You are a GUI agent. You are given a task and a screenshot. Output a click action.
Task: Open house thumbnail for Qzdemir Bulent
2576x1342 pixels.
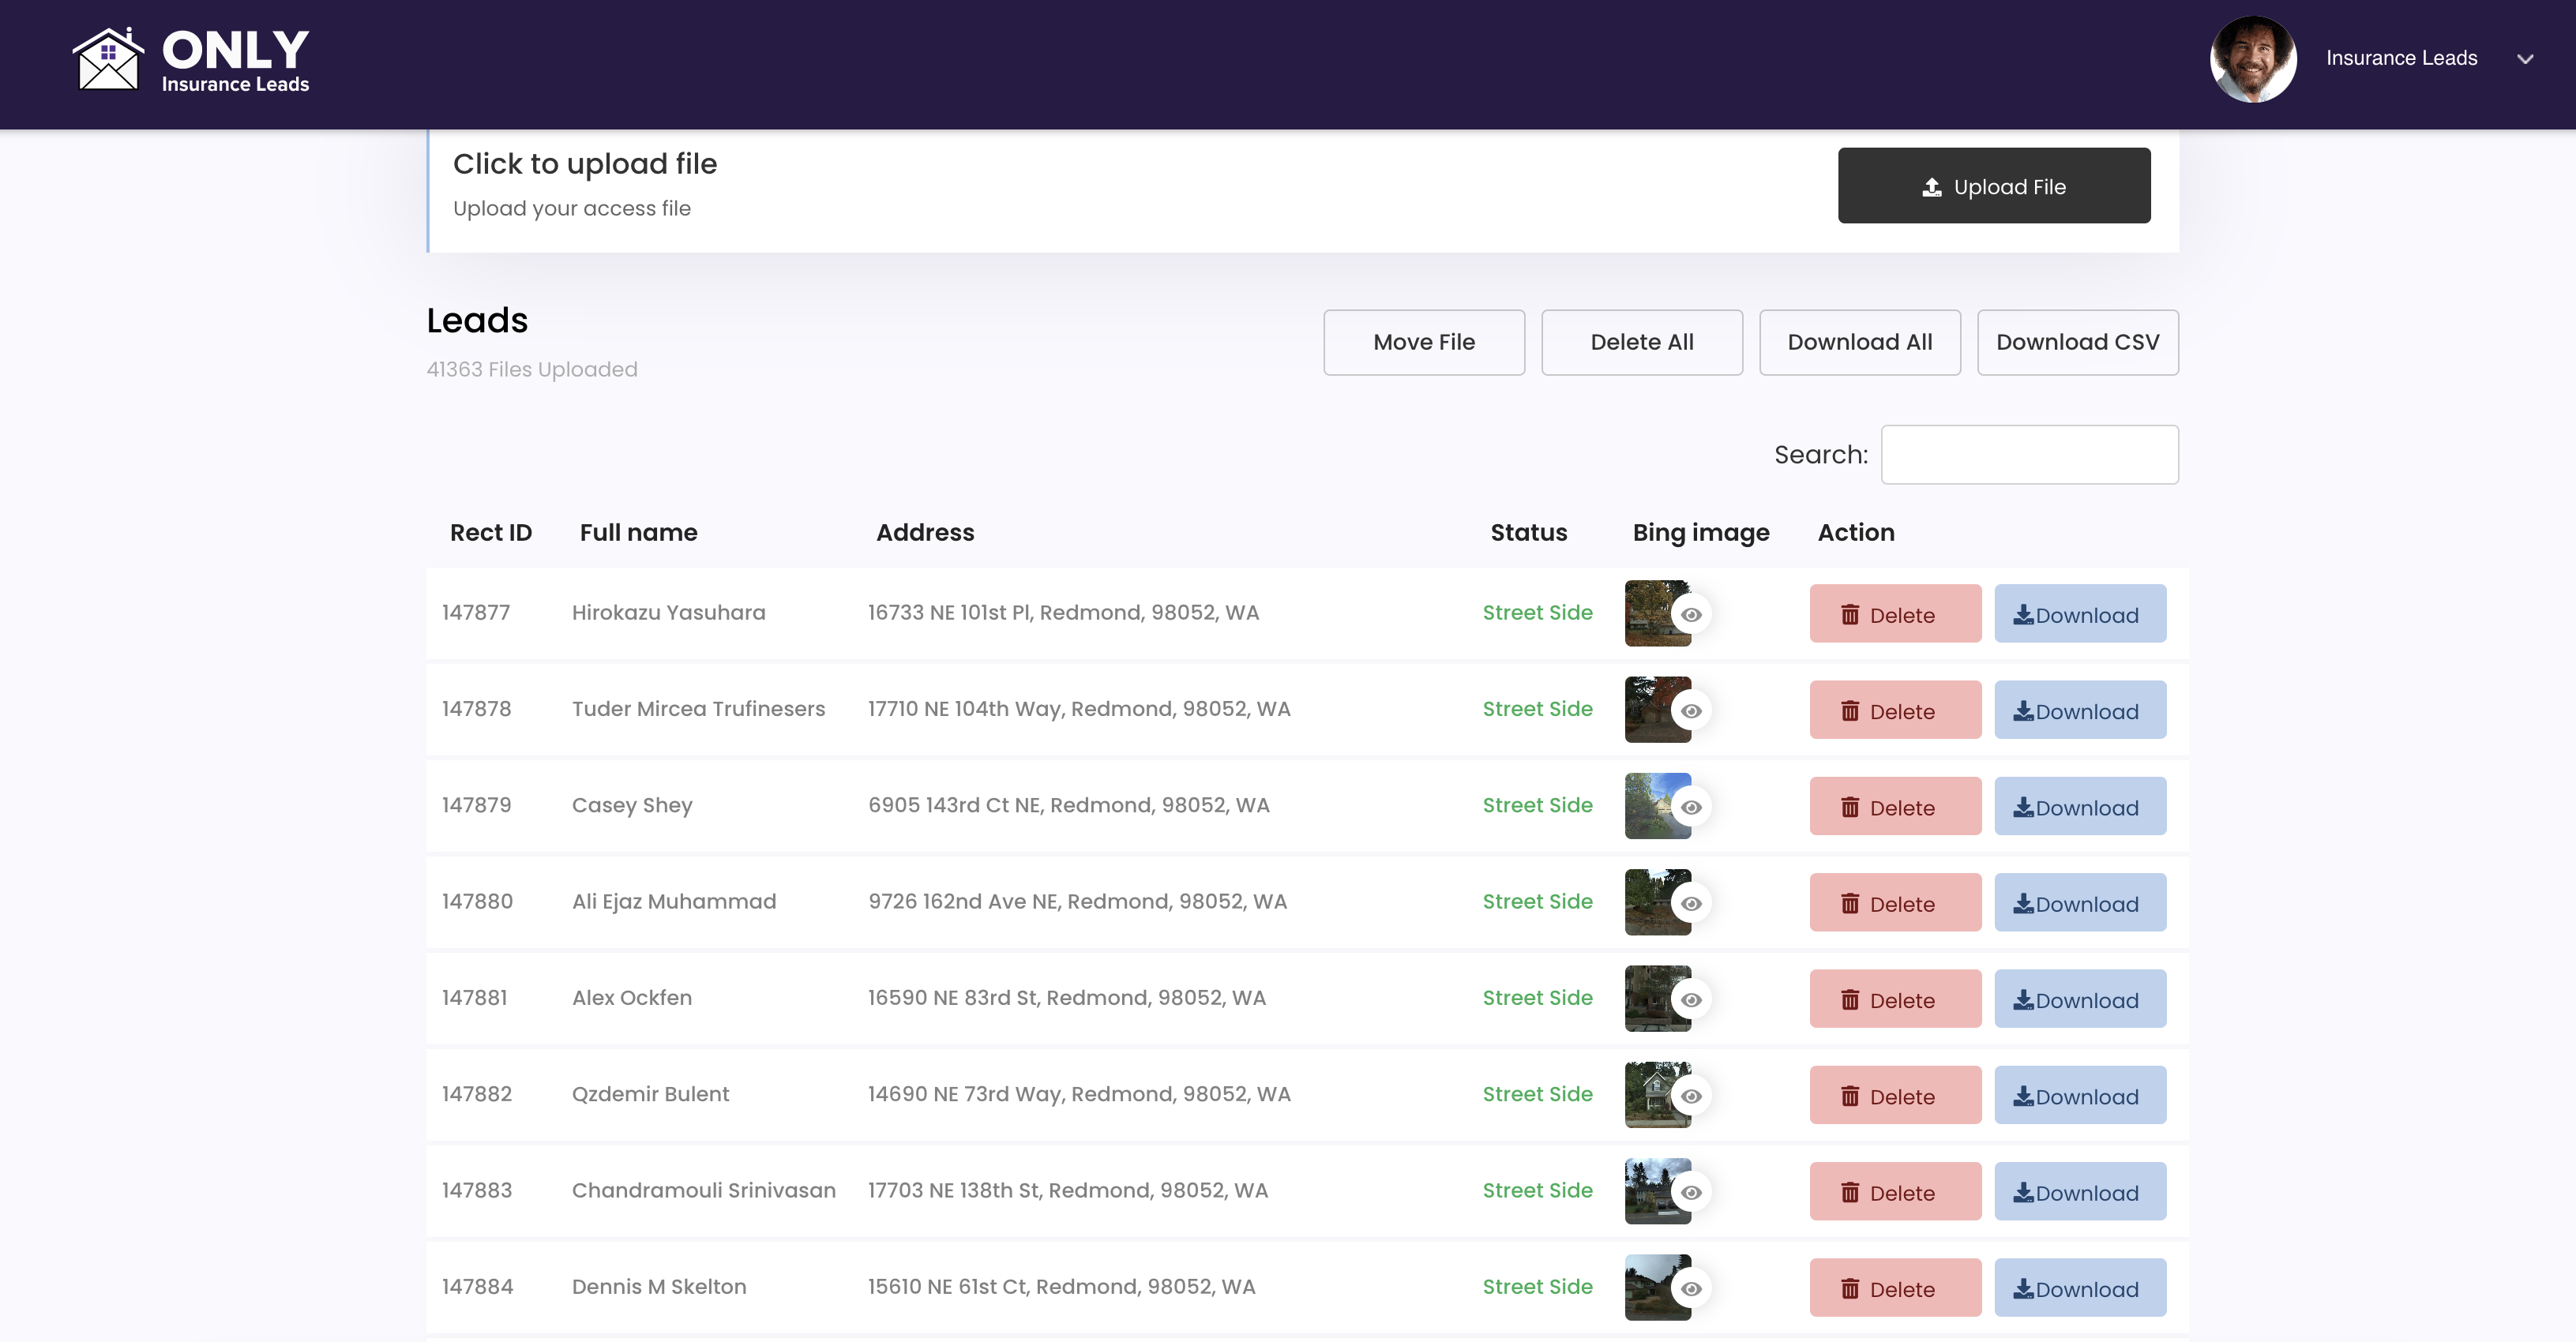1657,1095
